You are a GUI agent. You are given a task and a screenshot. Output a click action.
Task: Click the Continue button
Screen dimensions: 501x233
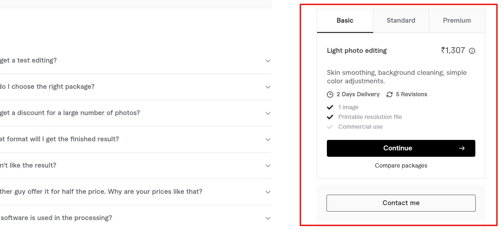pos(401,148)
